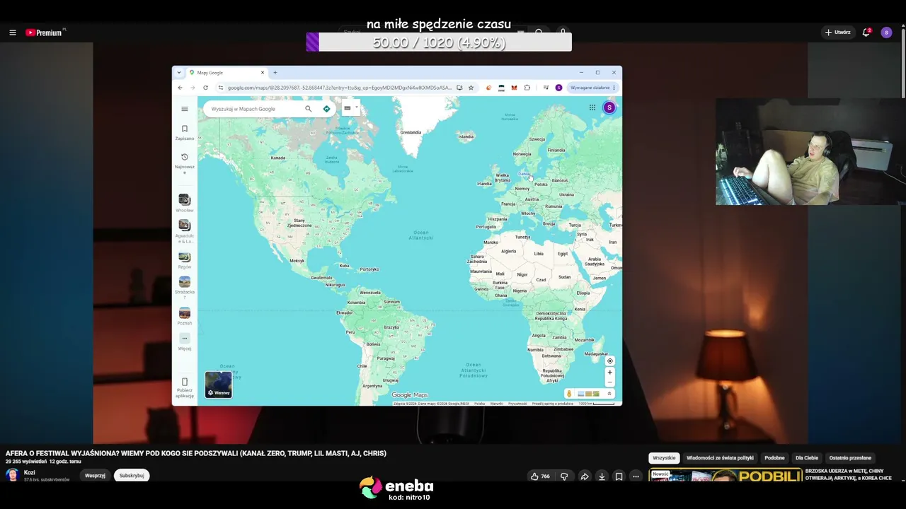The image size is (906, 509).
Task: Open the YouTube Premium logo link
Action: tap(44, 33)
